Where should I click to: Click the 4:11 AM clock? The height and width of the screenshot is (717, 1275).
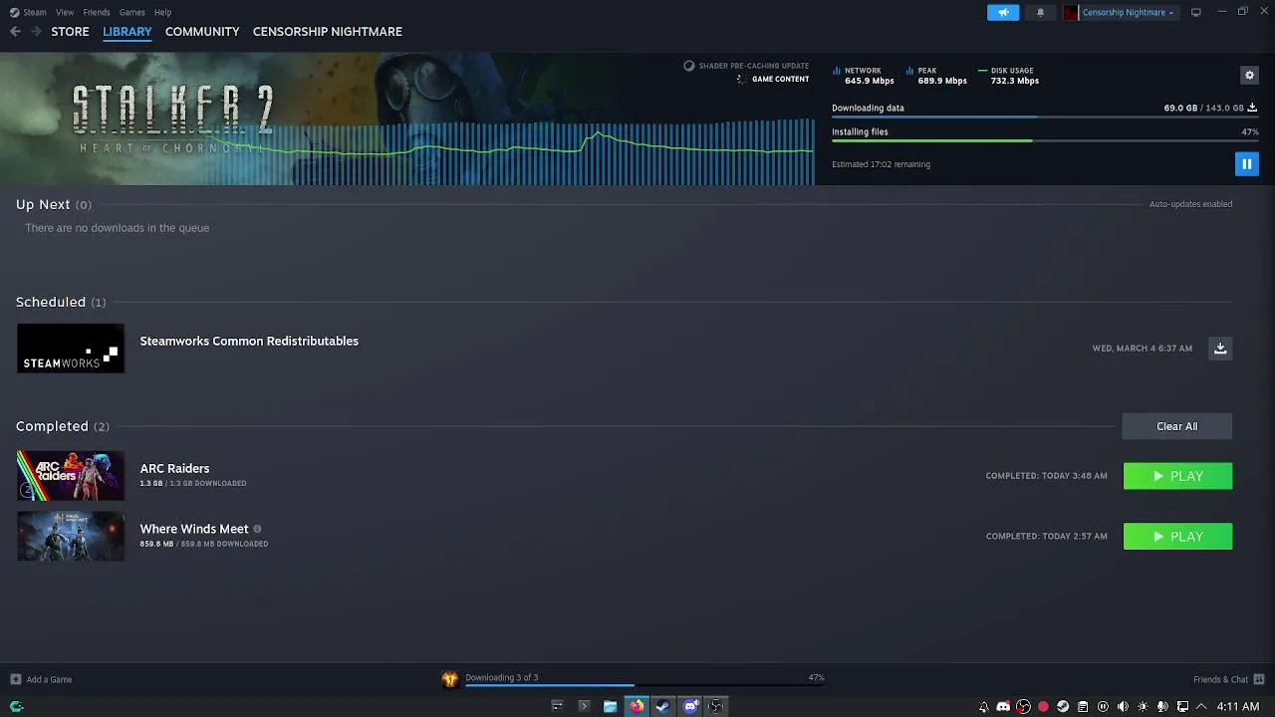[x=1238, y=706]
